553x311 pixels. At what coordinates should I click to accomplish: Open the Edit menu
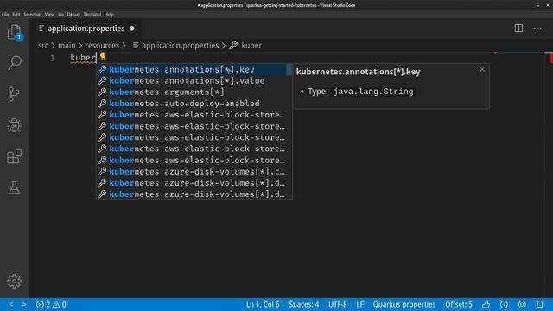tap(16, 15)
